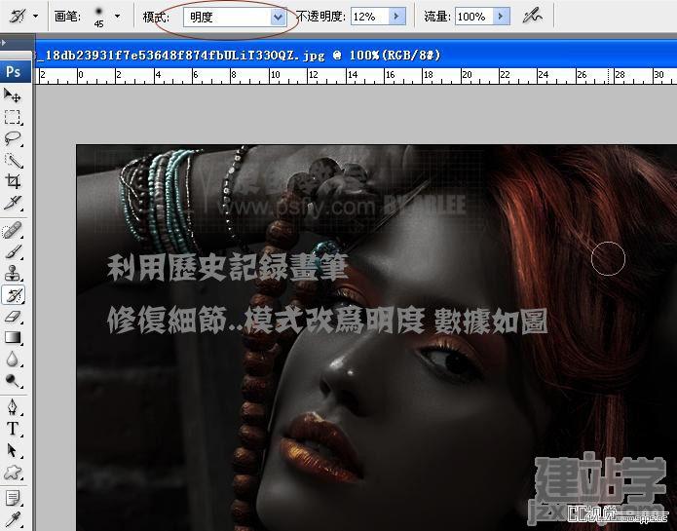The width and height of the screenshot is (677, 531).
Task: Select the Pen tool
Action: click(x=13, y=407)
